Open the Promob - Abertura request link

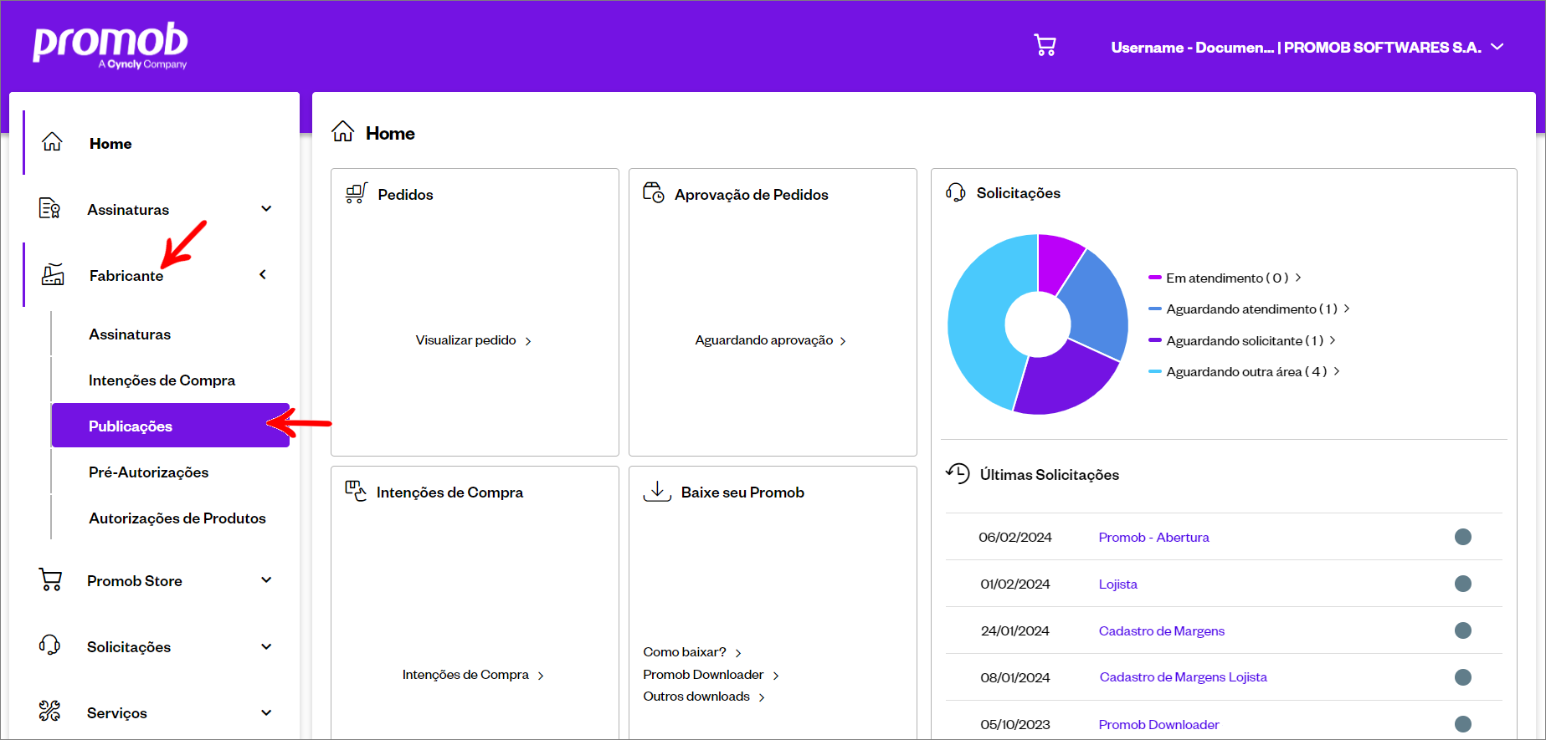(1153, 537)
